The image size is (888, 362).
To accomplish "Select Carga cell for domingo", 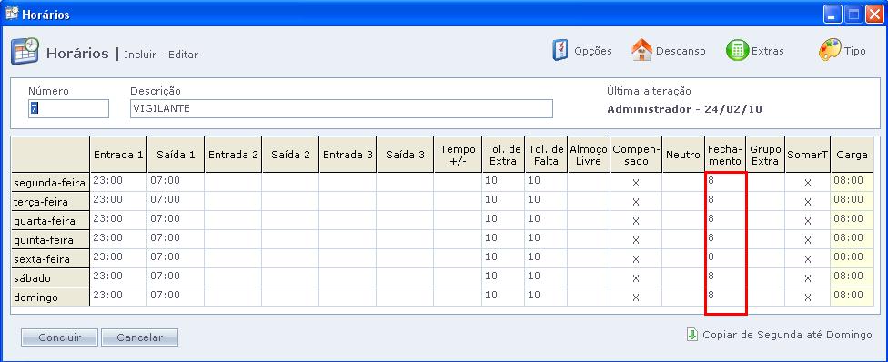I will tap(852, 297).
